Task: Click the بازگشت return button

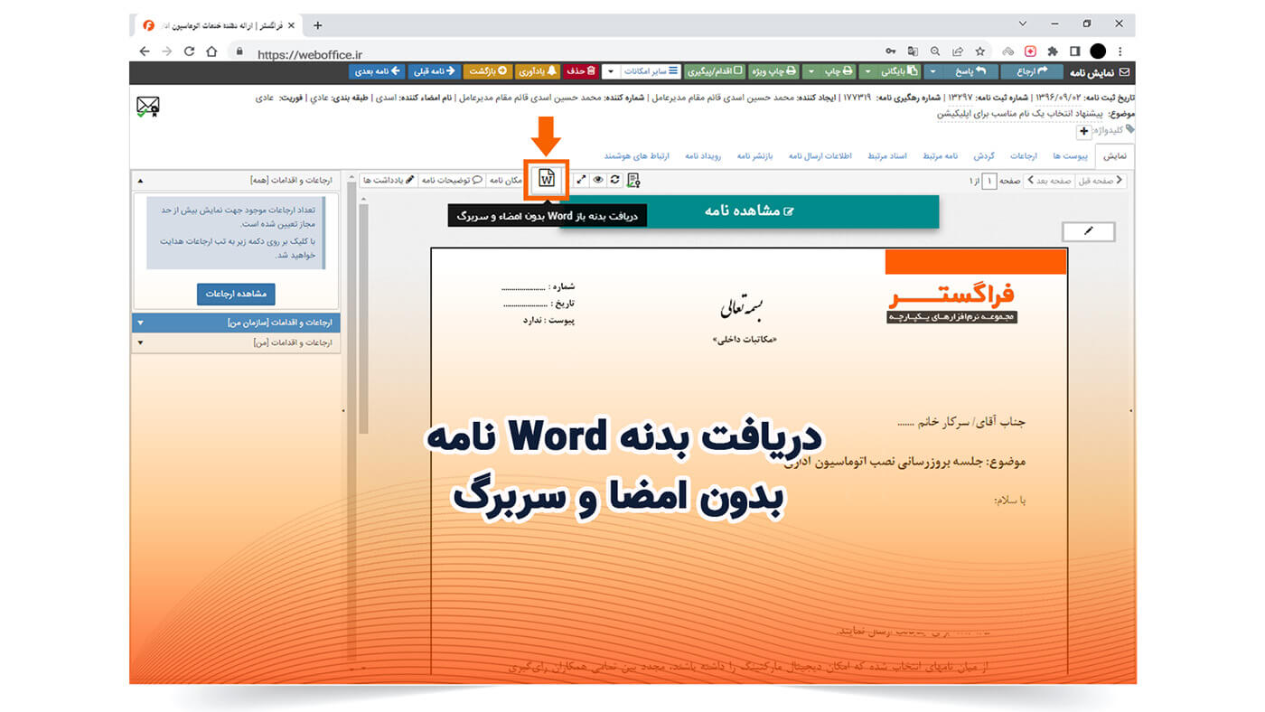Action: pyautogui.click(x=488, y=72)
